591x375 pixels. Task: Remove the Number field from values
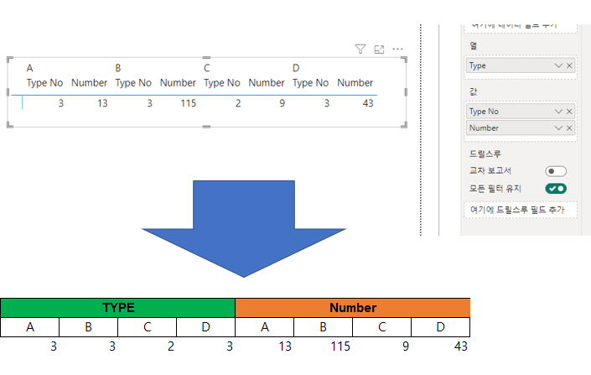pyautogui.click(x=569, y=128)
